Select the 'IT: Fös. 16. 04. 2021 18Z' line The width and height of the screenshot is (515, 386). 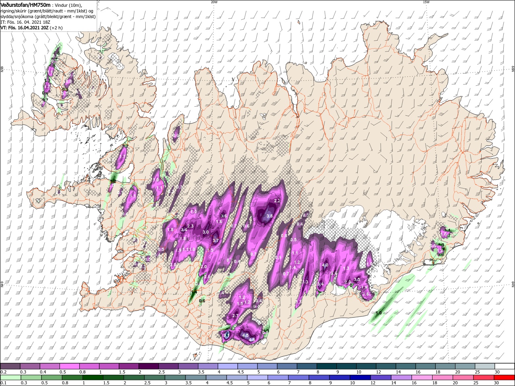tap(25, 22)
